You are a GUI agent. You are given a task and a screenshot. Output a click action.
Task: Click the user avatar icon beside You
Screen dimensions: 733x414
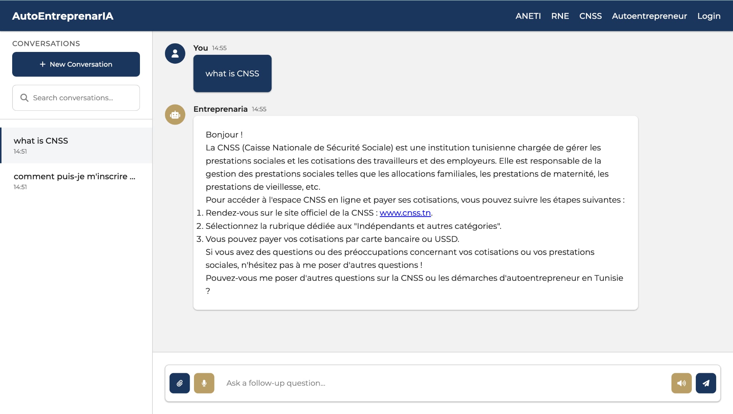(175, 54)
